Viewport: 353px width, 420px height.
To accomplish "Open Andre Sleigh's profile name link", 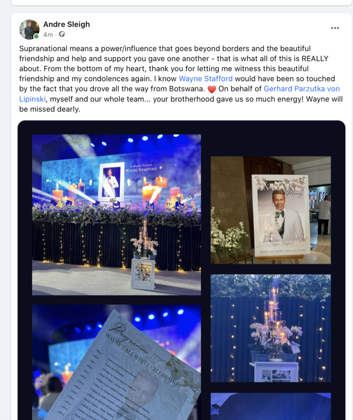I will pyautogui.click(x=67, y=24).
